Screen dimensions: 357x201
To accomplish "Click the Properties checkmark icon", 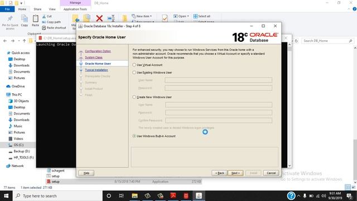I will tap(165, 18).
